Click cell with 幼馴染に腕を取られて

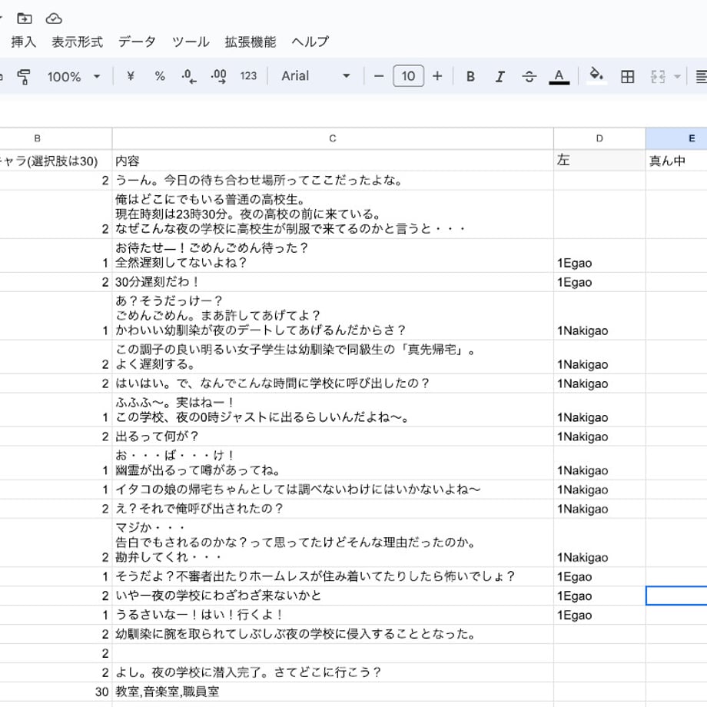(333, 634)
